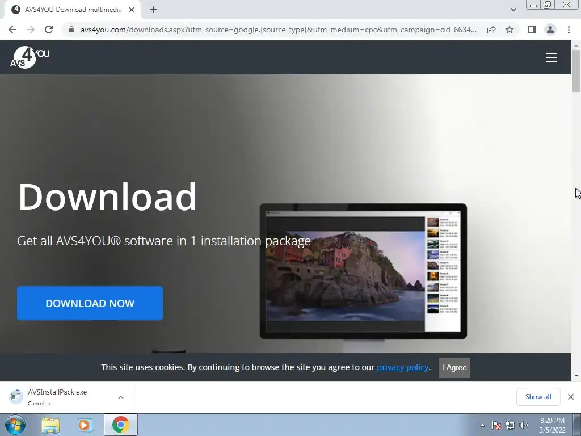Click the browser forward arrow
Screen dimensions: 581x436
pyautogui.click(x=31, y=30)
